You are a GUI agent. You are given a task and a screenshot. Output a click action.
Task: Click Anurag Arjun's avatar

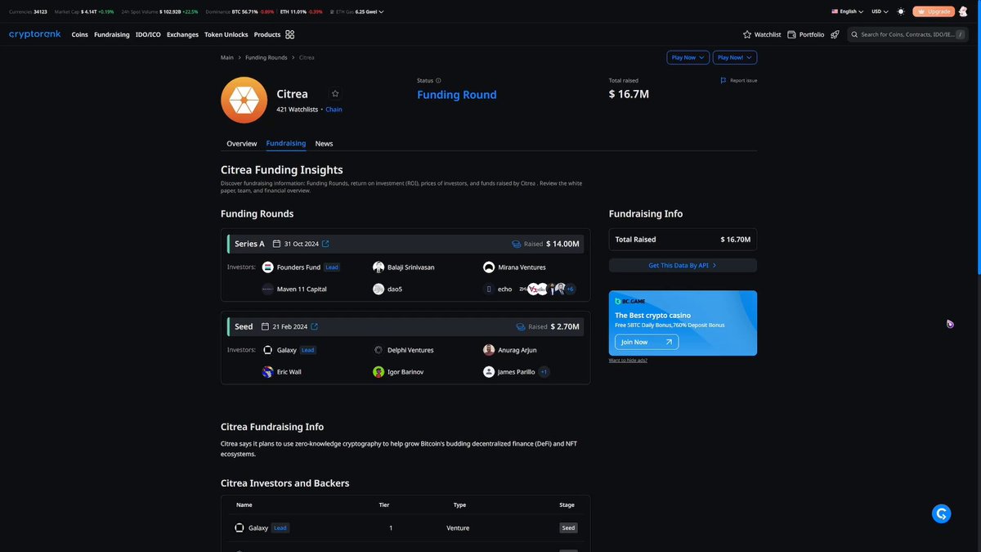click(489, 350)
